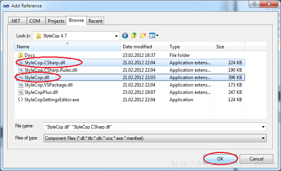The width and height of the screenshot is (281, 171).
Task: Click the StyleCop.VSPackage.dll file icon
Action: coord(21,85)
